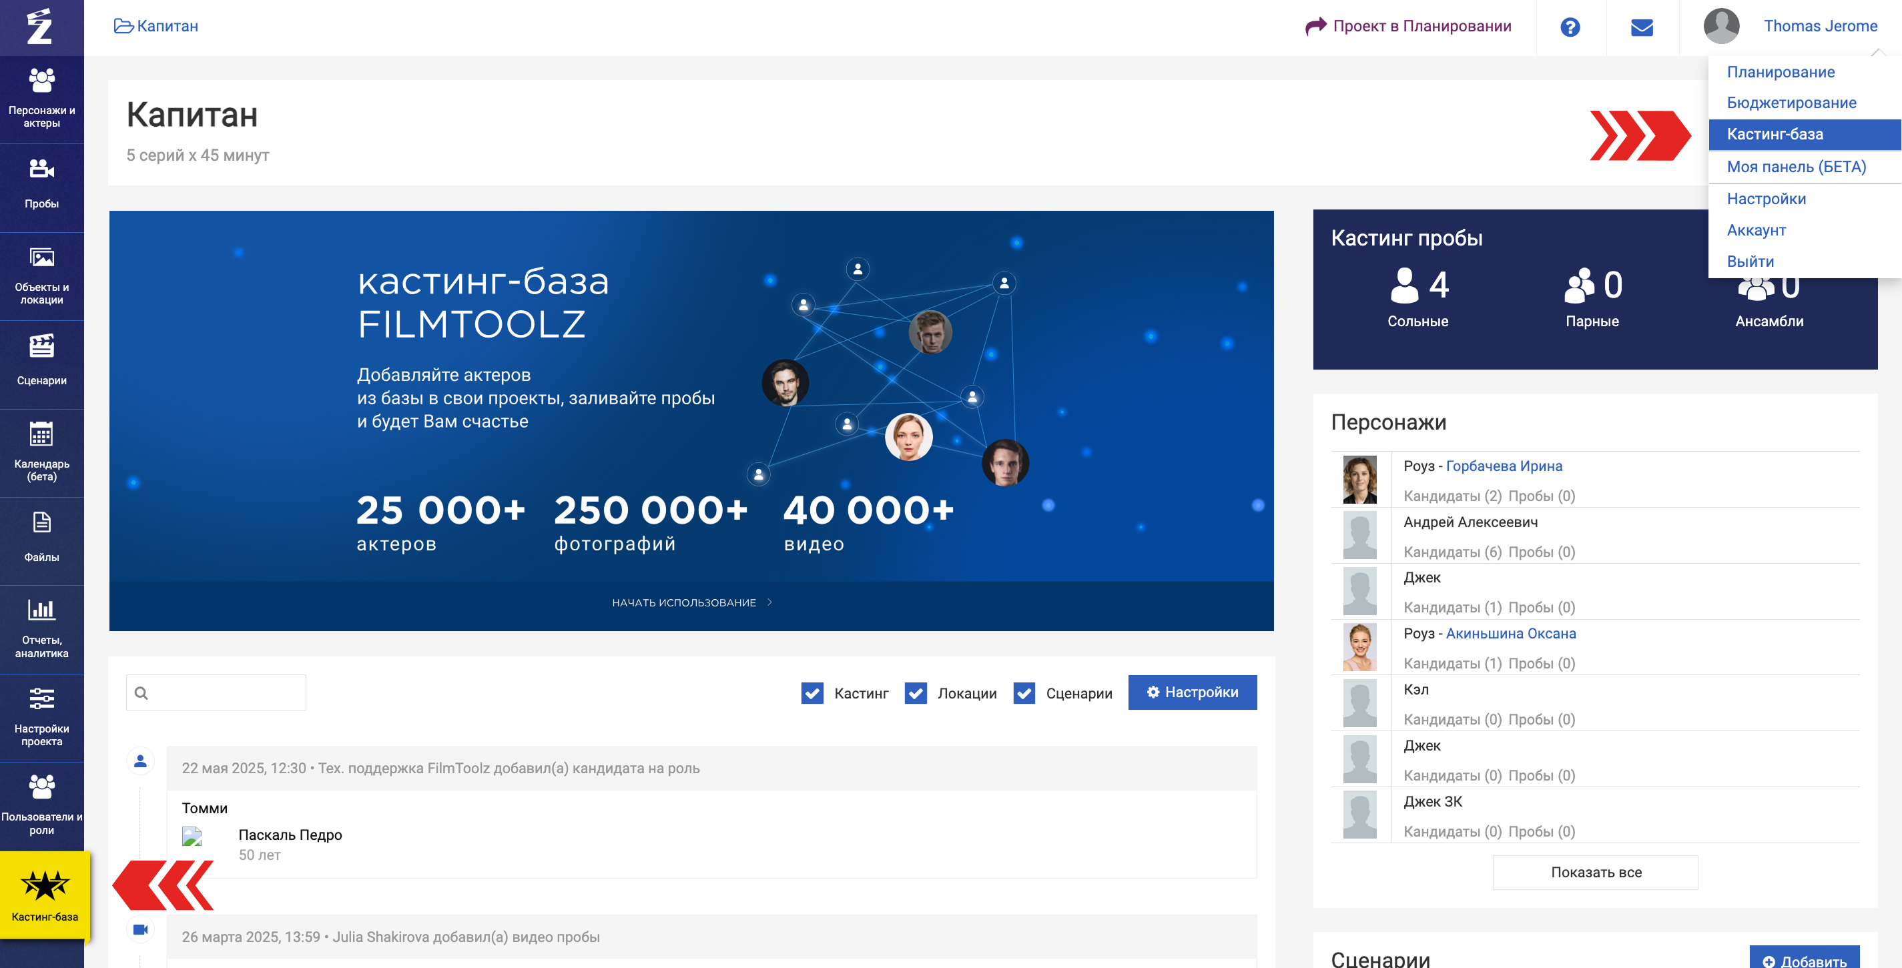
Task: Click the search magnifier icon
Action: [x=141, y=692]
